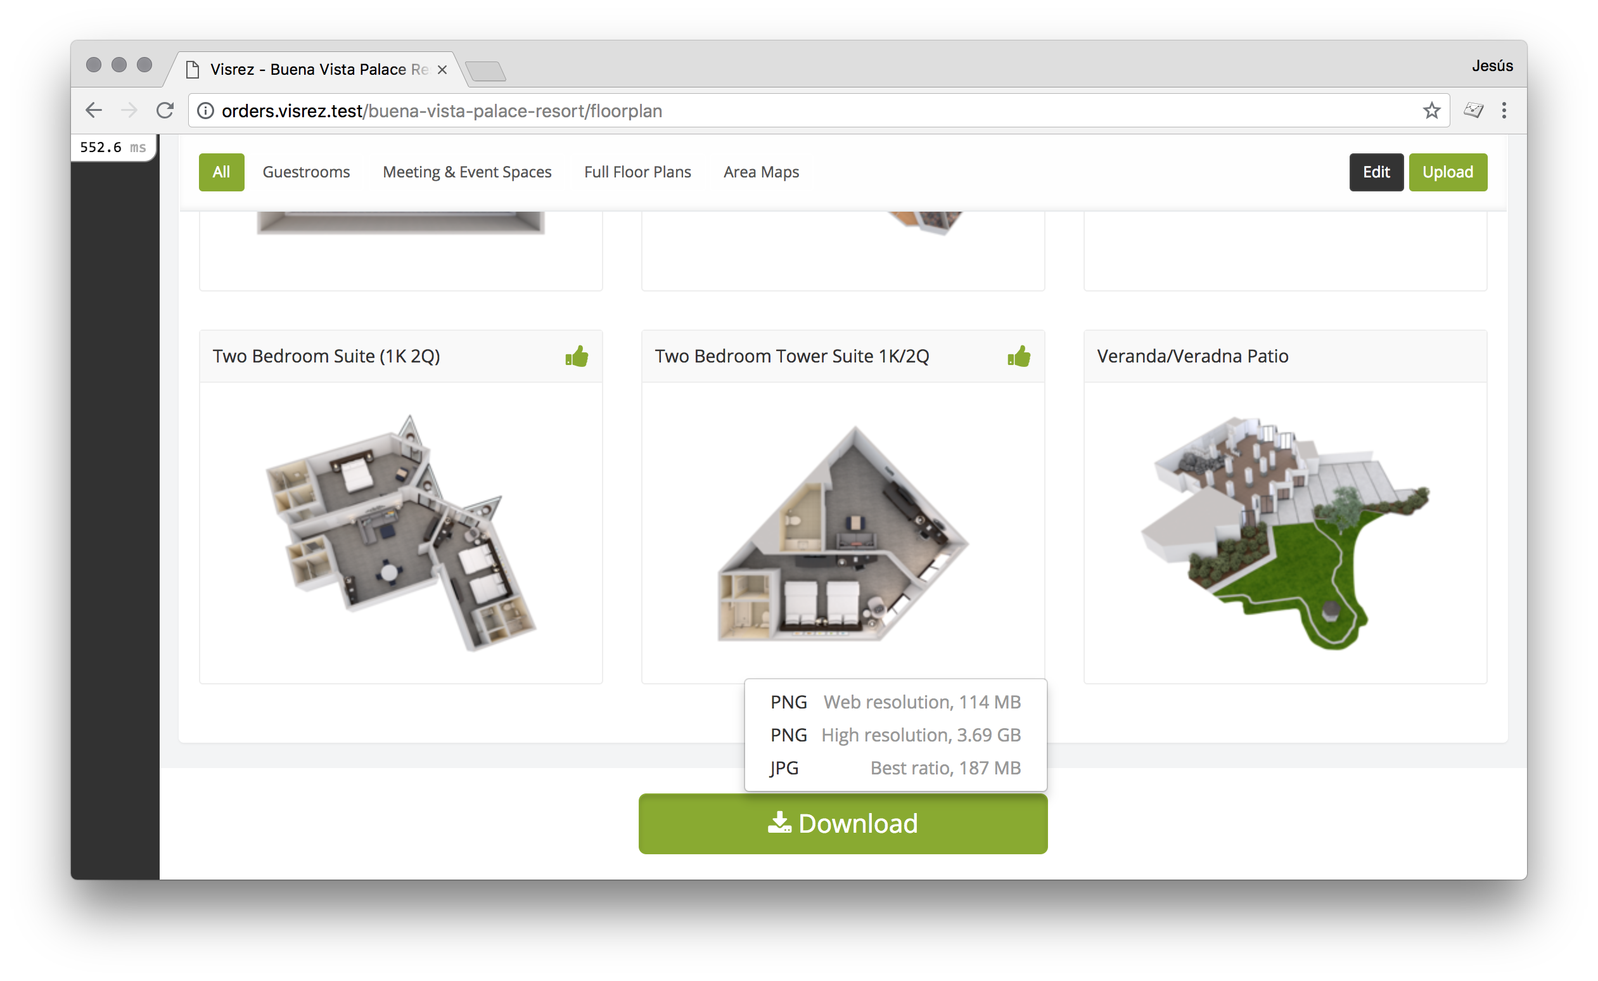The height and width of the screenshot is (981, 1598).
Task: Reload the page with the refresh icon
Action: pos(165,111)
